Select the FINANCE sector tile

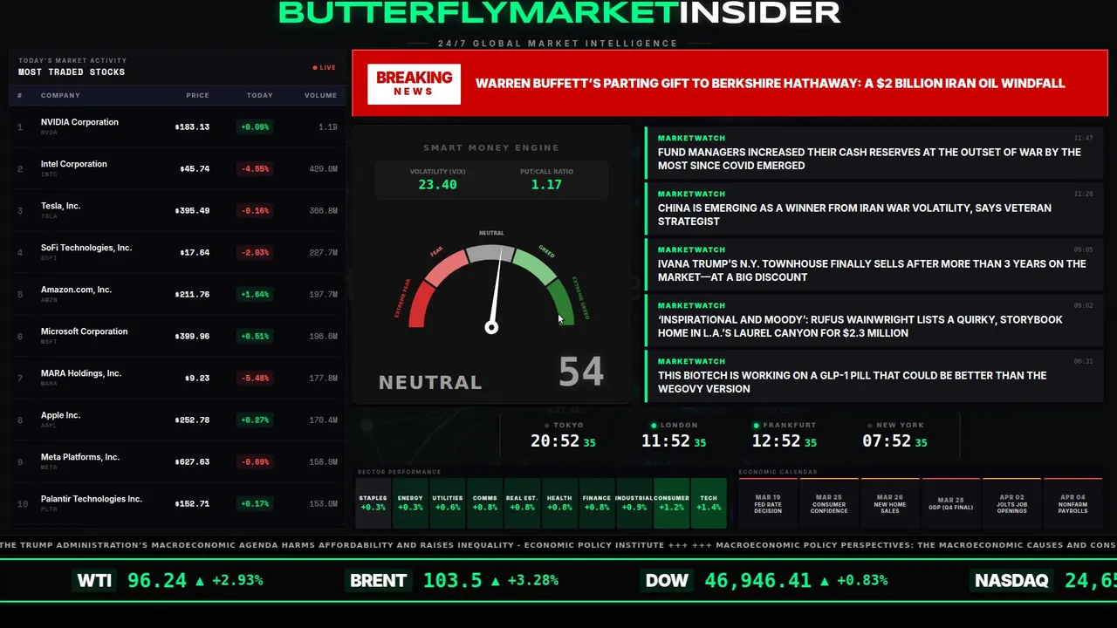click(x=597, y=503)
